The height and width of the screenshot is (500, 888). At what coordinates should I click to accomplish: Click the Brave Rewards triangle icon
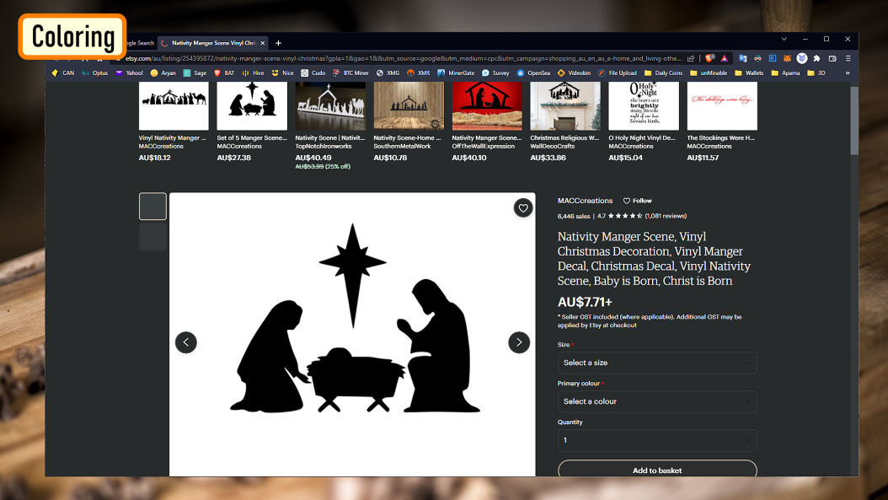(x=725, y=58)
